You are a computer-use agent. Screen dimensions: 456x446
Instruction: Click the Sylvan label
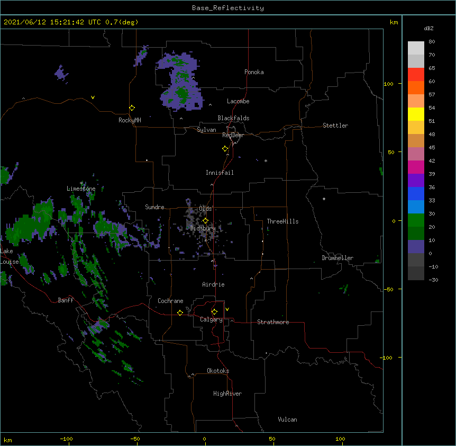click(206, 130)
